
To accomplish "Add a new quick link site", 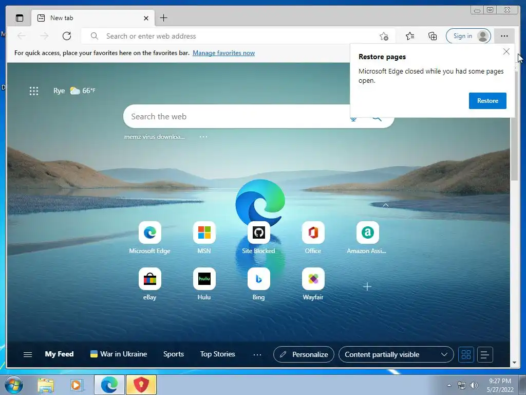I will click(367, 286).
